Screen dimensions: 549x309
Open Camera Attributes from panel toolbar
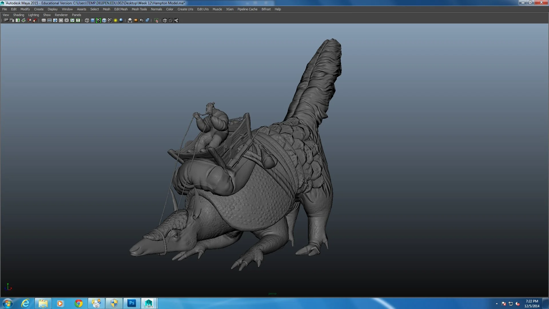pos(12,20)
